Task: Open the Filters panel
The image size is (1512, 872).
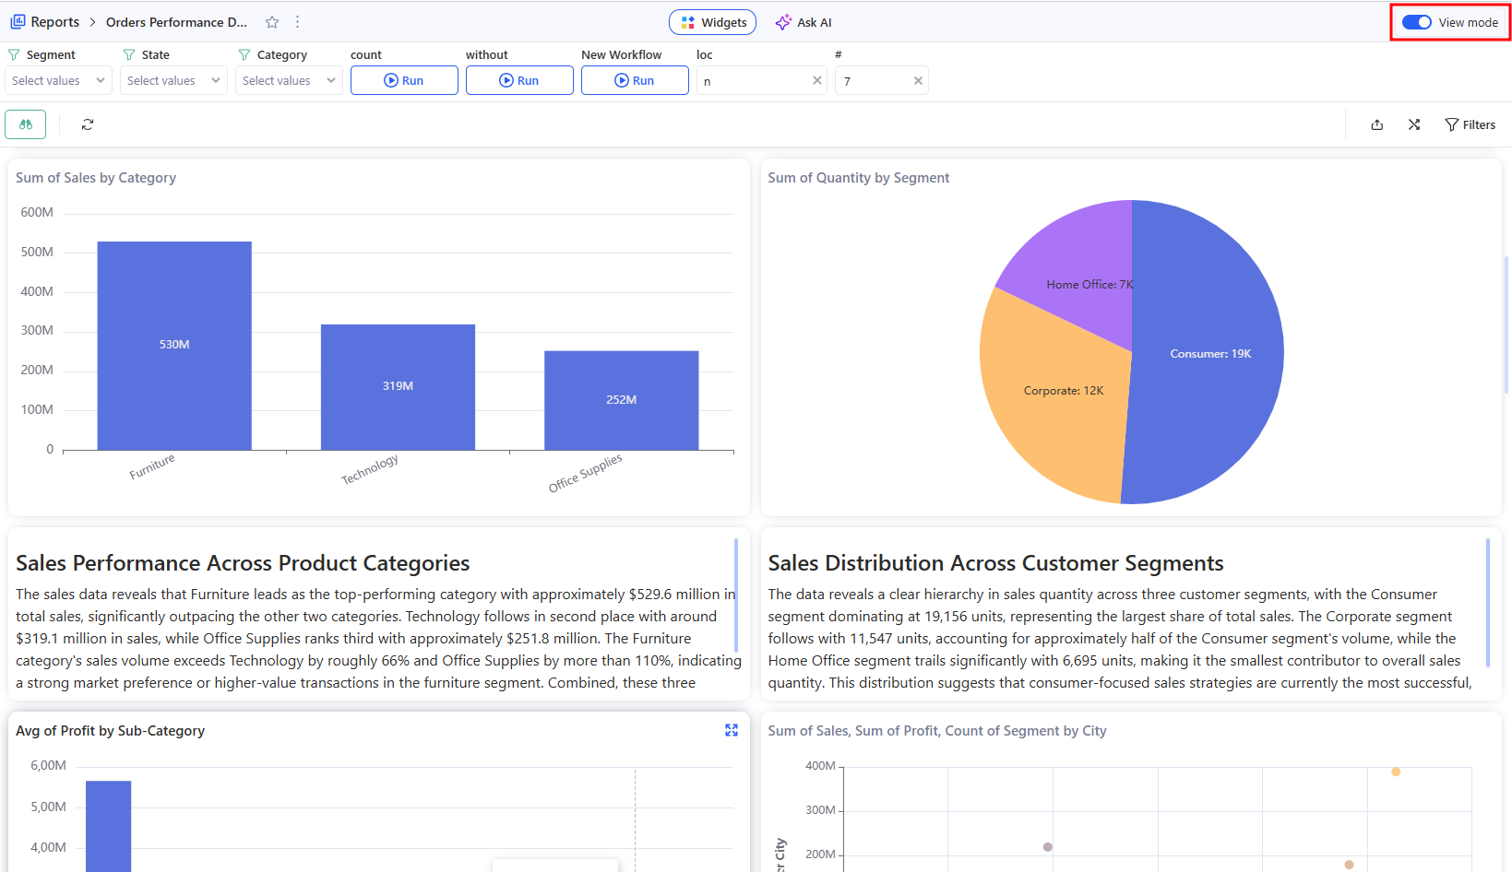Action: coord(1470,124)
